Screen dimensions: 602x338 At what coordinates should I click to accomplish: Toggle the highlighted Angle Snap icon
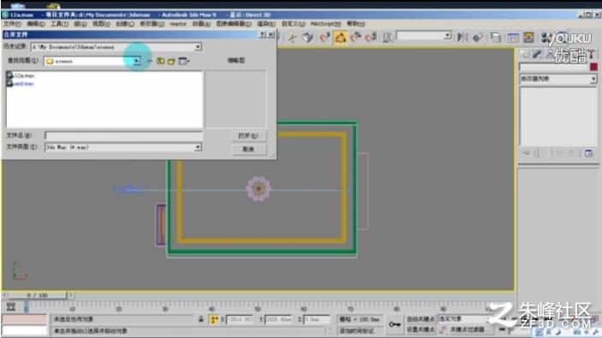[340, 37]
